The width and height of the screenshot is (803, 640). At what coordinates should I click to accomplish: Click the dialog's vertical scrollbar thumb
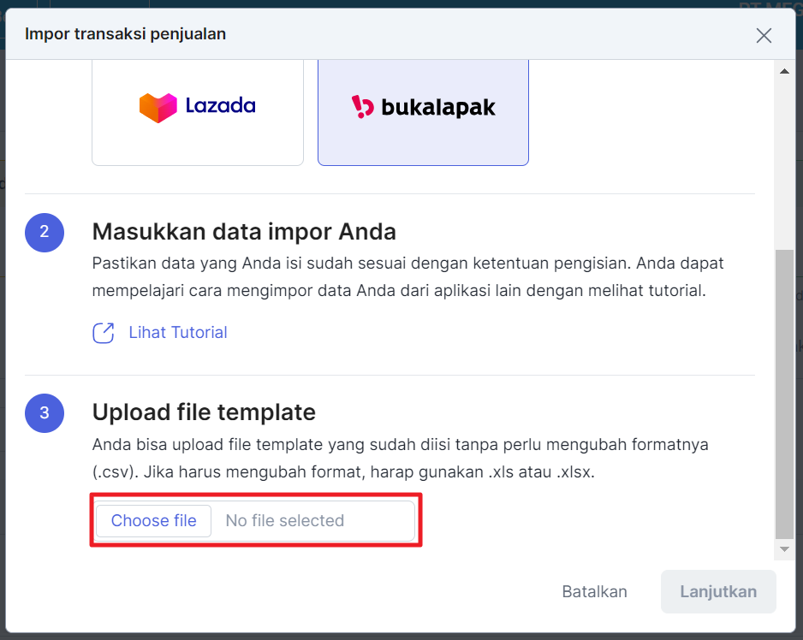pyautogui.click(x=784, y=394)
